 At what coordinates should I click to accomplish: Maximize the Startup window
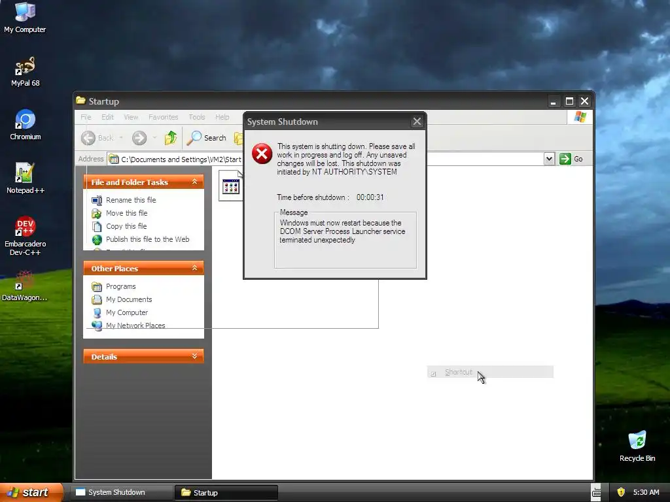(569, 101)
